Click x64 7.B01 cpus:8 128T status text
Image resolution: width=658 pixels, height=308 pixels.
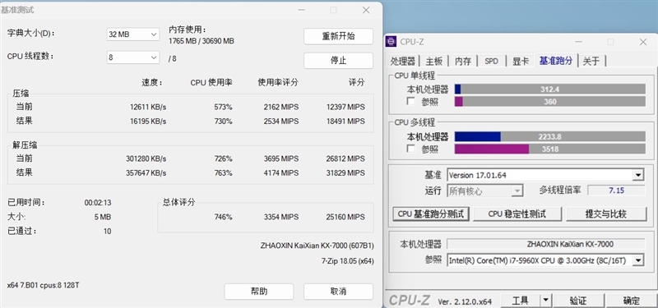pyautogui.click(x=44, y=285)
